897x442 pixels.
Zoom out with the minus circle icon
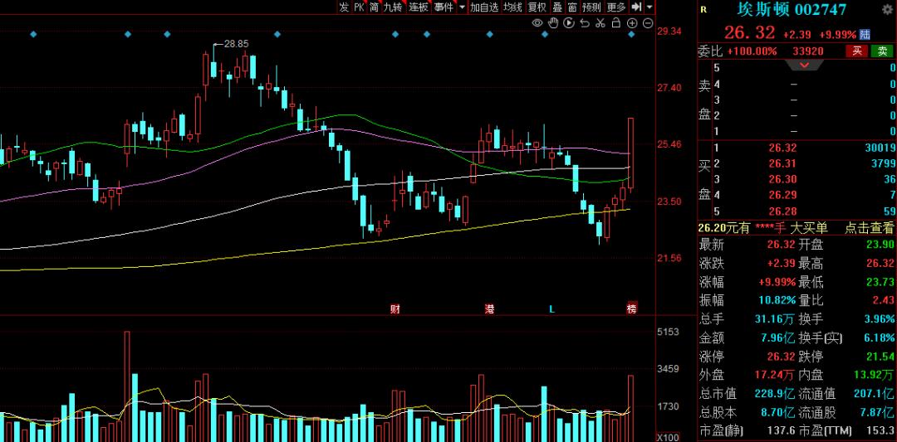point(648,23)
